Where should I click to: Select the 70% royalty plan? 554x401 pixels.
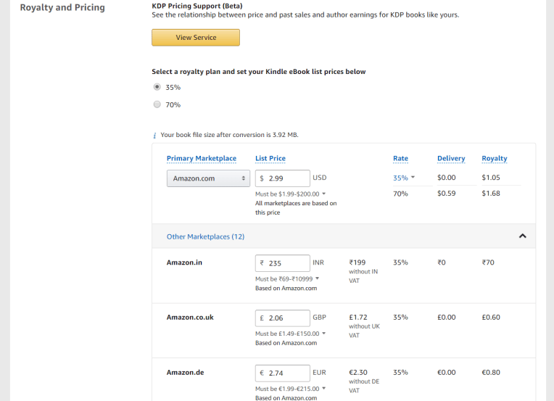(x=157, y=104)
